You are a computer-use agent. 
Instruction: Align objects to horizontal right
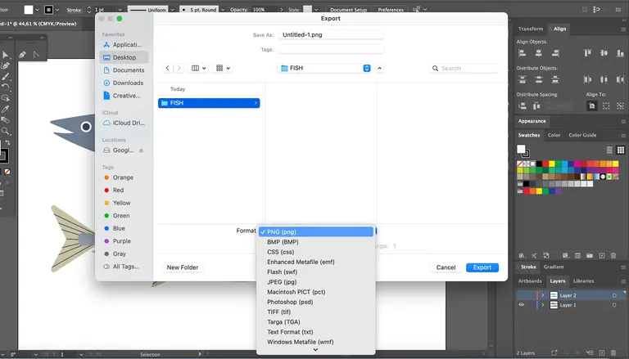(x=555, y=53)
